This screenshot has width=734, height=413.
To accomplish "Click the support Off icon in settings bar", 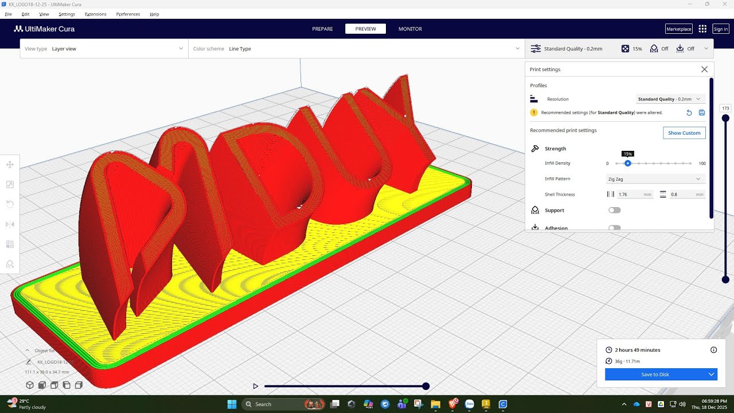I will coord(654,49).
